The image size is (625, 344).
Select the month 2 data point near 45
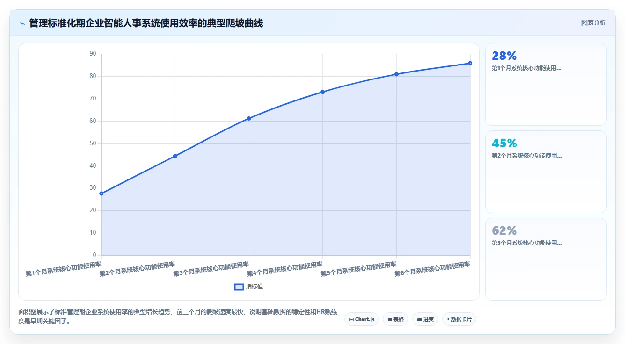click(x=175, y=156)
